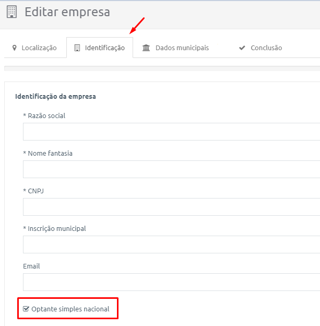The image size is (320, 326).
Task: Click the Razão social input field
Action: pyautogui.click(x=171, y=132)
